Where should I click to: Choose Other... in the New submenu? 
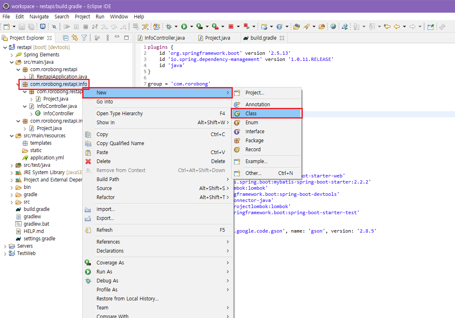[267, 173]
